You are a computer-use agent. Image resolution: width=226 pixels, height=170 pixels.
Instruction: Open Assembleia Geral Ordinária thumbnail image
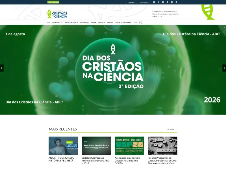pos(96,146)
